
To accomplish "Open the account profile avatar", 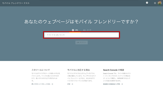I will [160, 3].
